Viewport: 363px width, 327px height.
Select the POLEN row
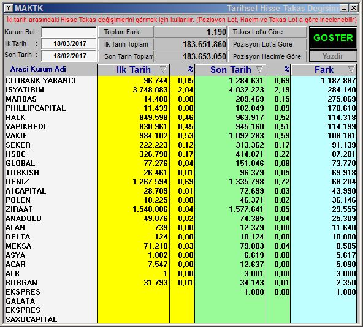coord(181,200)
